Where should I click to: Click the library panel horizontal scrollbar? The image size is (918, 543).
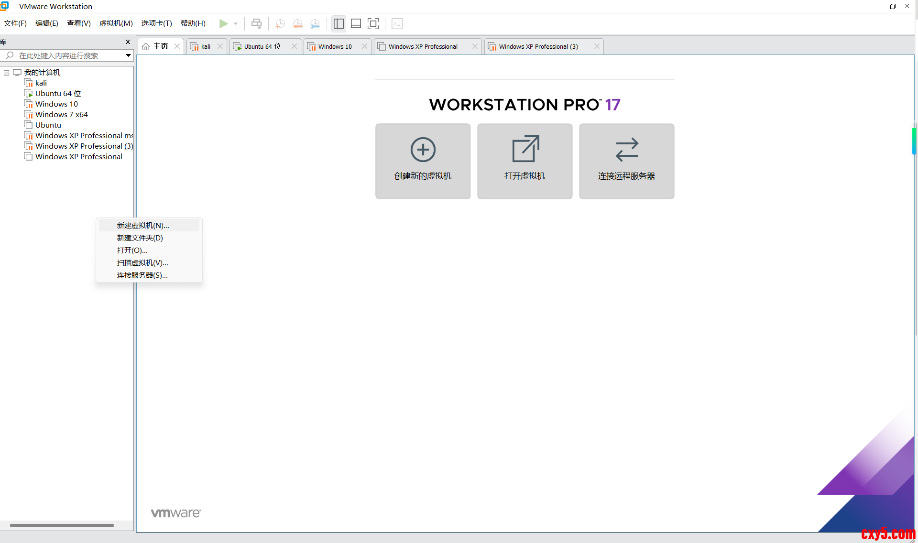coord(62,525)
